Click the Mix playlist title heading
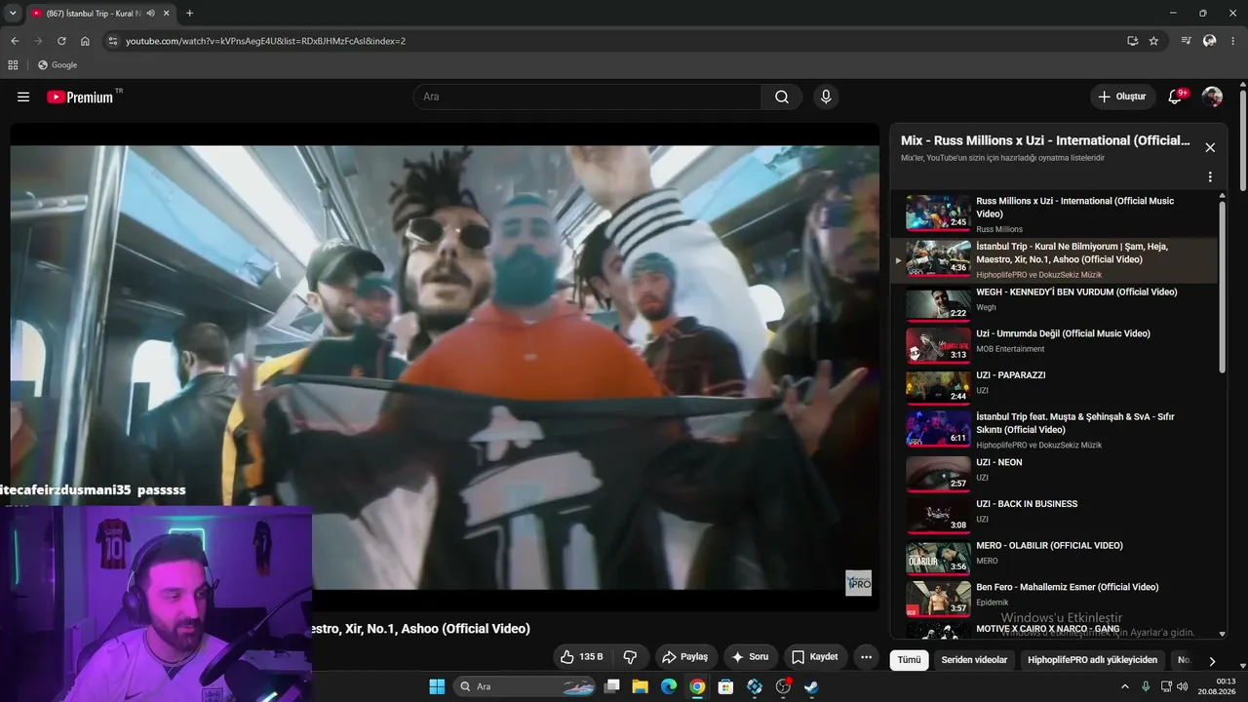Viewport: 1248px width, 702px height. (x=1045, y=140)
